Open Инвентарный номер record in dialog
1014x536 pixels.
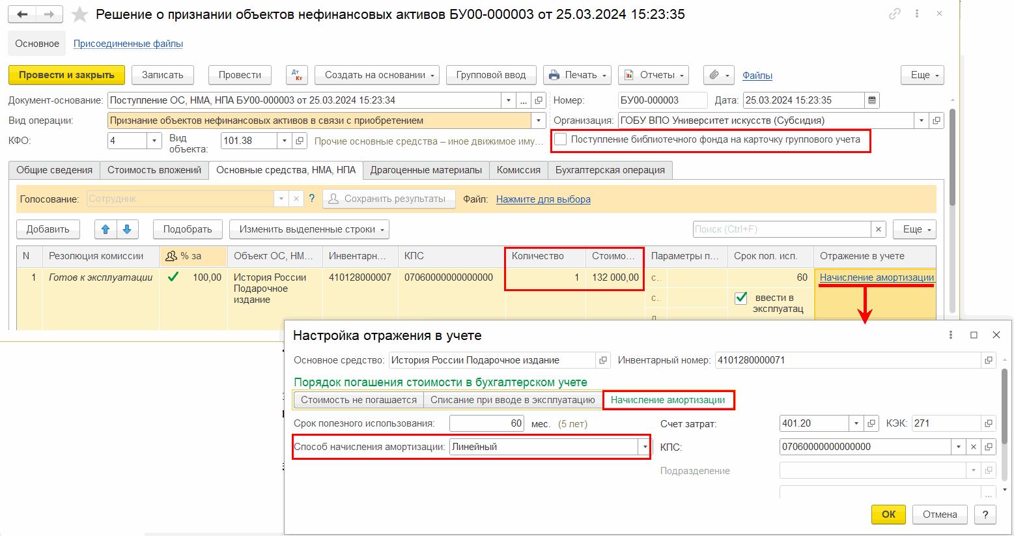(989, 360)
